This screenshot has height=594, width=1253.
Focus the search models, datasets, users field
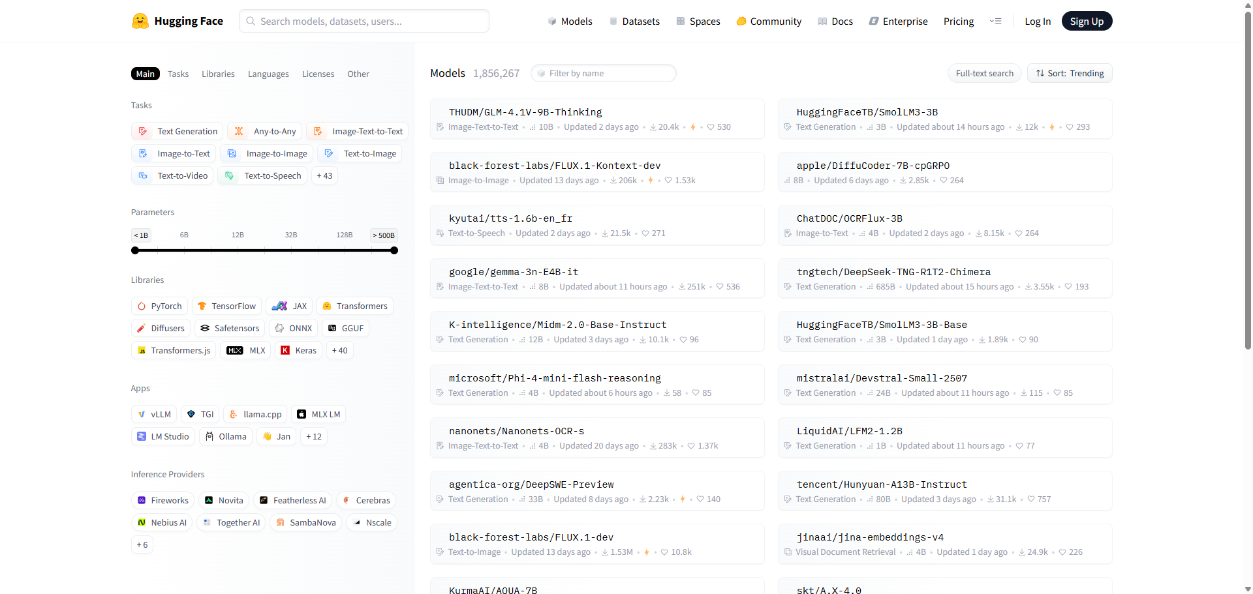click(364, 21)
